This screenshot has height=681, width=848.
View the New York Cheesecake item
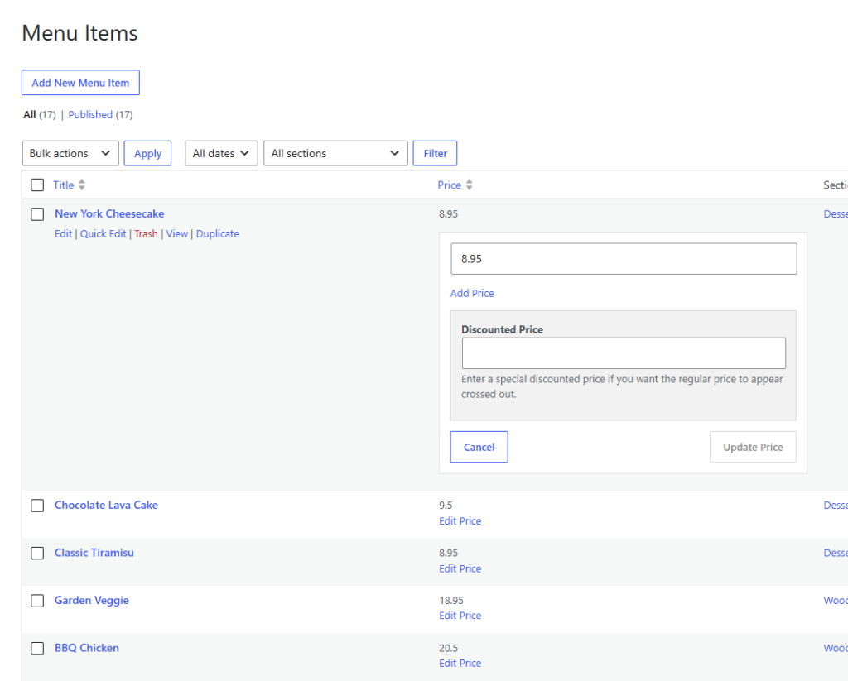click(177, 233)
